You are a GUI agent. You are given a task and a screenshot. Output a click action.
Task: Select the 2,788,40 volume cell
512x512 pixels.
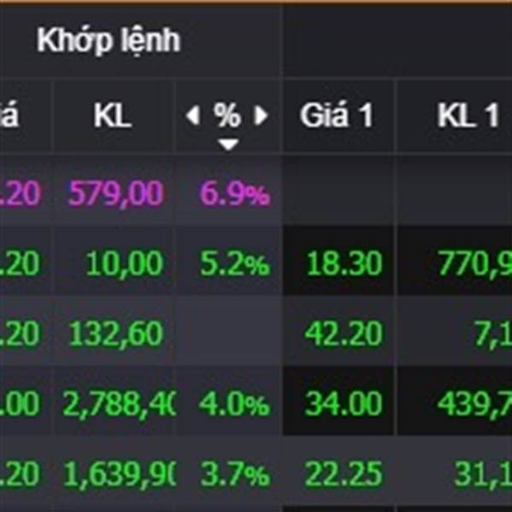pyautogui.click(x=119, y=404)
